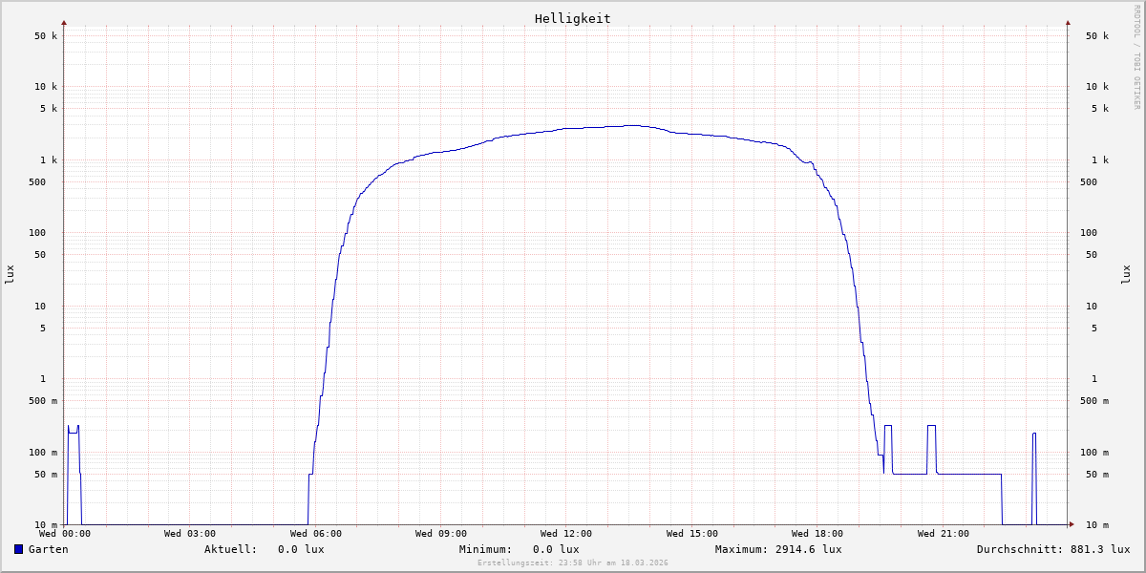
Task: Click the left lux axis label
Action: click(10, 274)
